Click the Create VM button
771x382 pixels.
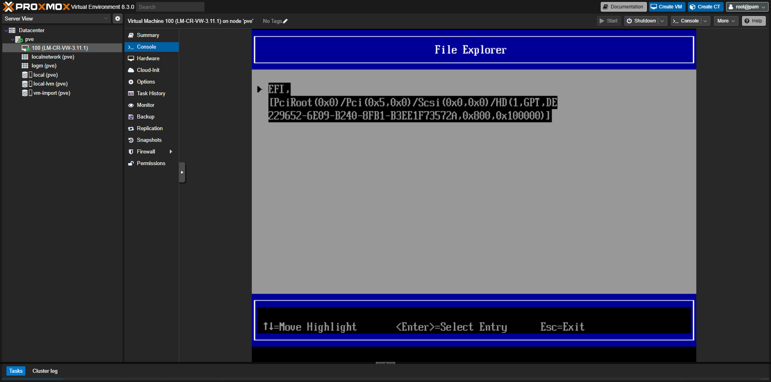tap(666, 6)
